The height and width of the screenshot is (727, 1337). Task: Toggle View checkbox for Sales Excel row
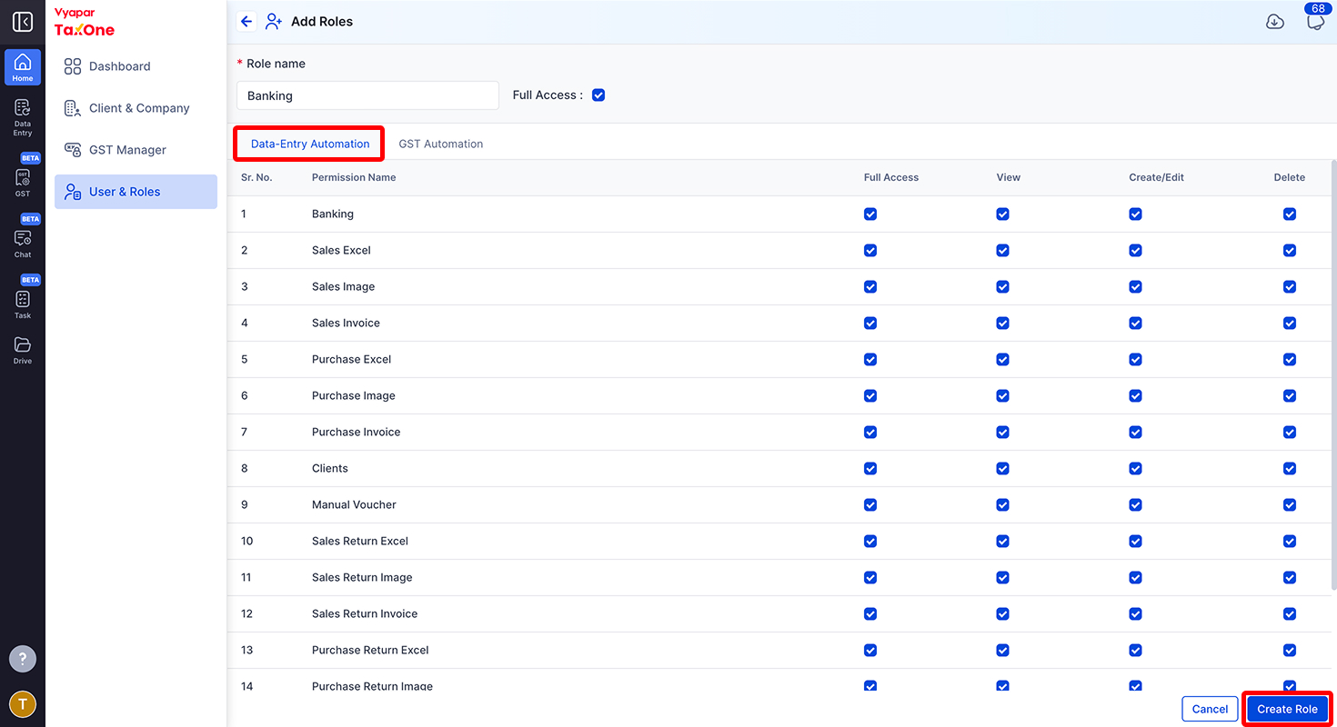tap(1002, 250)
